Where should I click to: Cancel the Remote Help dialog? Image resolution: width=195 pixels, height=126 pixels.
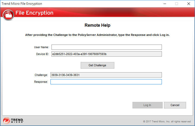(x=175, y=105)
